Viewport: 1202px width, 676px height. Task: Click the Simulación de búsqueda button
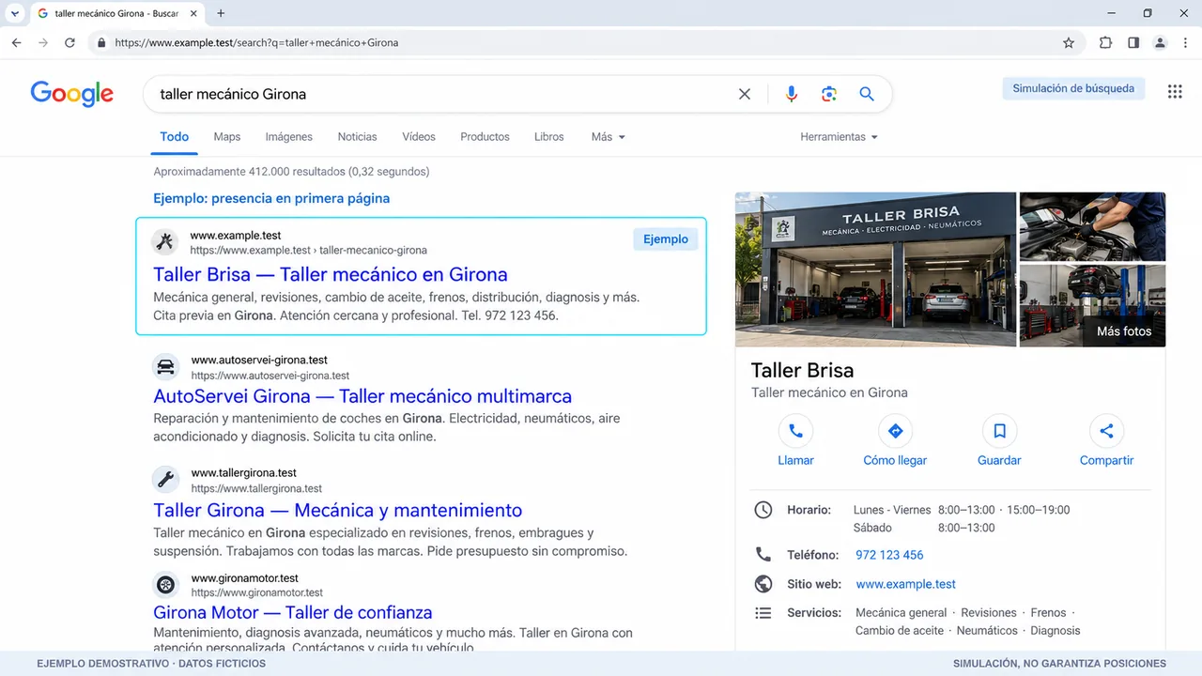coord(1073,88)
